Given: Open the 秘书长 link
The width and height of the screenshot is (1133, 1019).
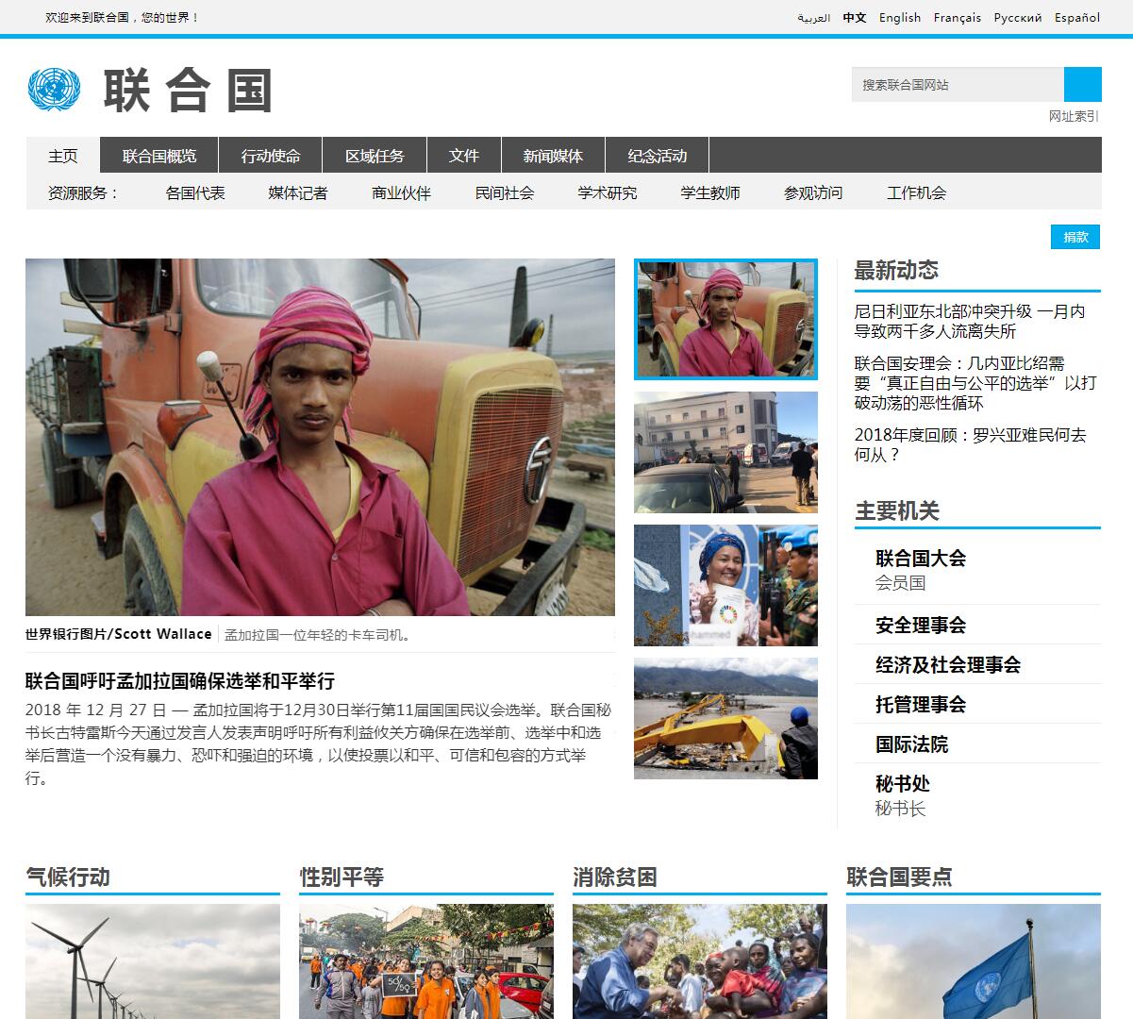Looking at the screenshot, I should [900, 808].
